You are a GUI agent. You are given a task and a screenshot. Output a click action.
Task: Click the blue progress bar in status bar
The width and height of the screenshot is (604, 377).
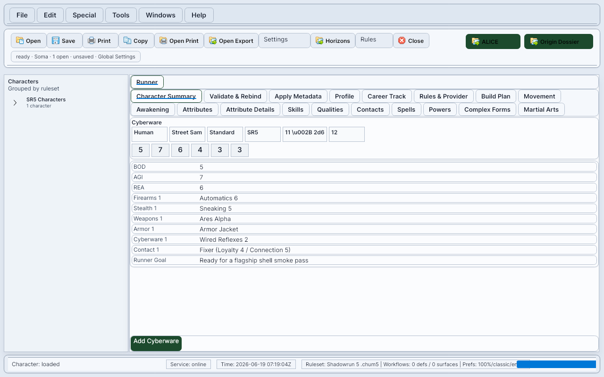click(556, 364)
